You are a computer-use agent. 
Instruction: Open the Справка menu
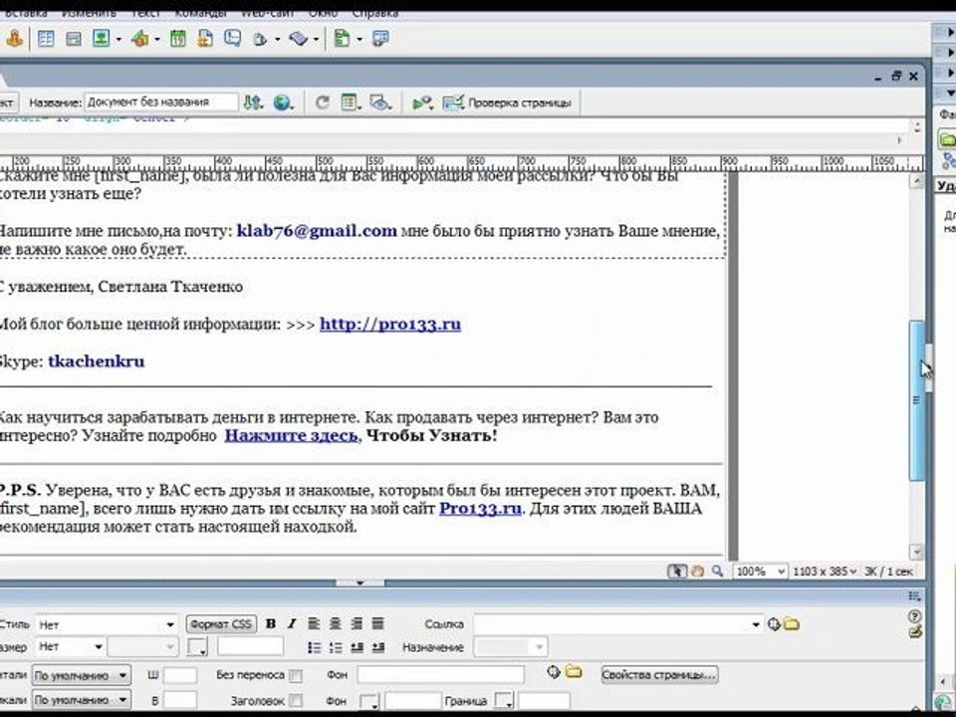pyautogui.click(x=375, y=13)
